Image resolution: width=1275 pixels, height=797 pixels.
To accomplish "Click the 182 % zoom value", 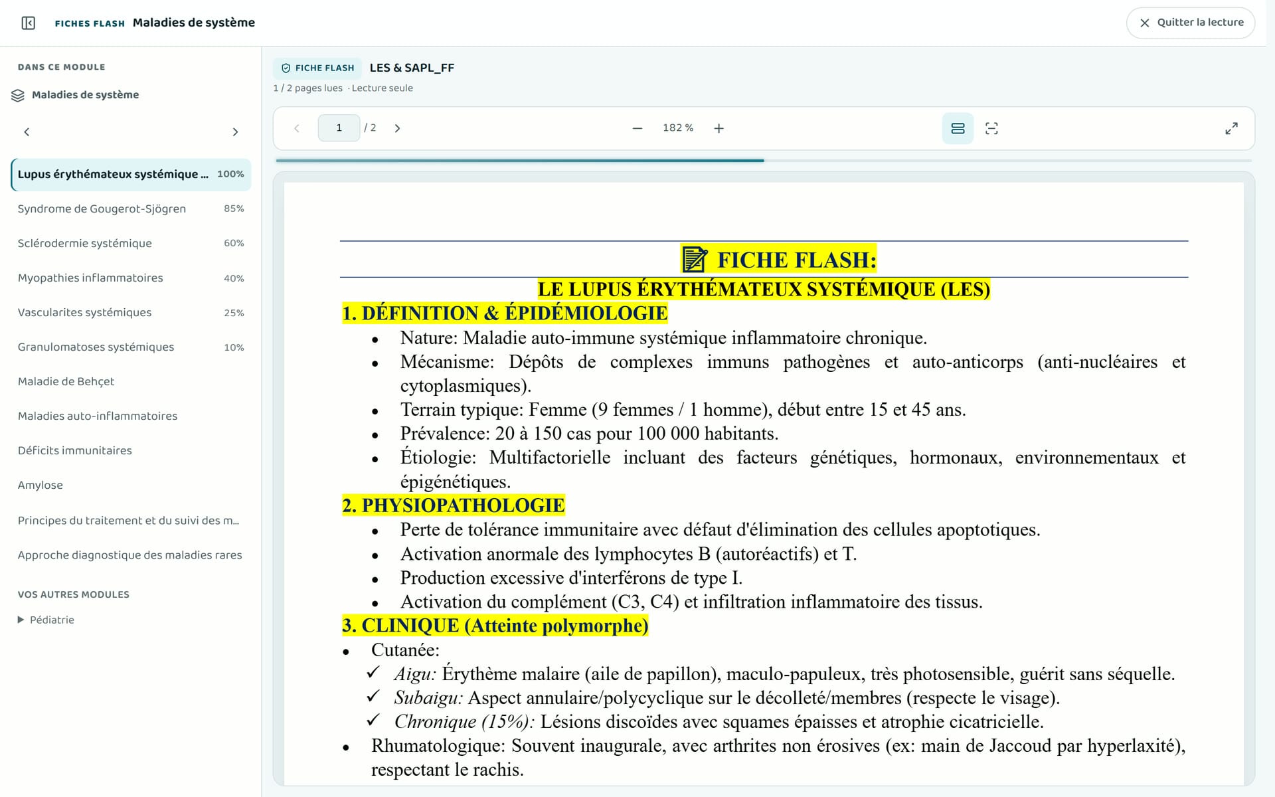I will click(677, 128).
